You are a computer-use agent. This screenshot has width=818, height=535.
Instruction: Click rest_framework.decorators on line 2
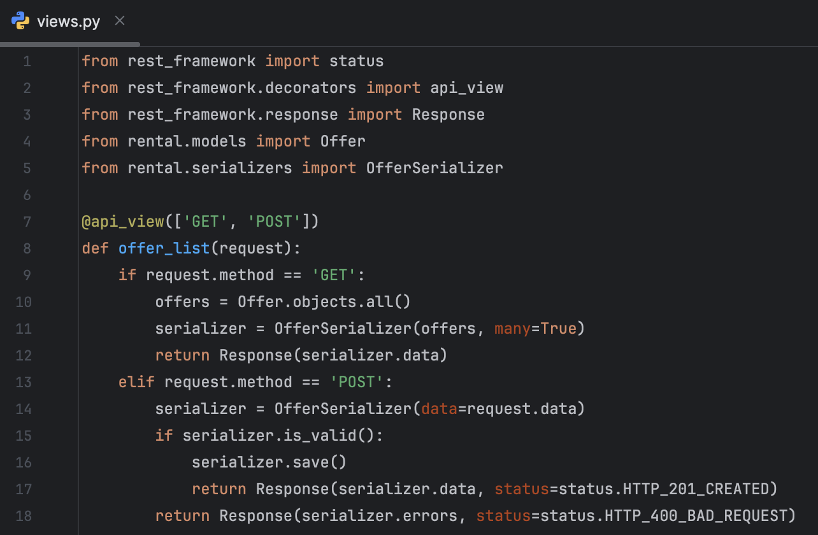[x=242, y=87]
